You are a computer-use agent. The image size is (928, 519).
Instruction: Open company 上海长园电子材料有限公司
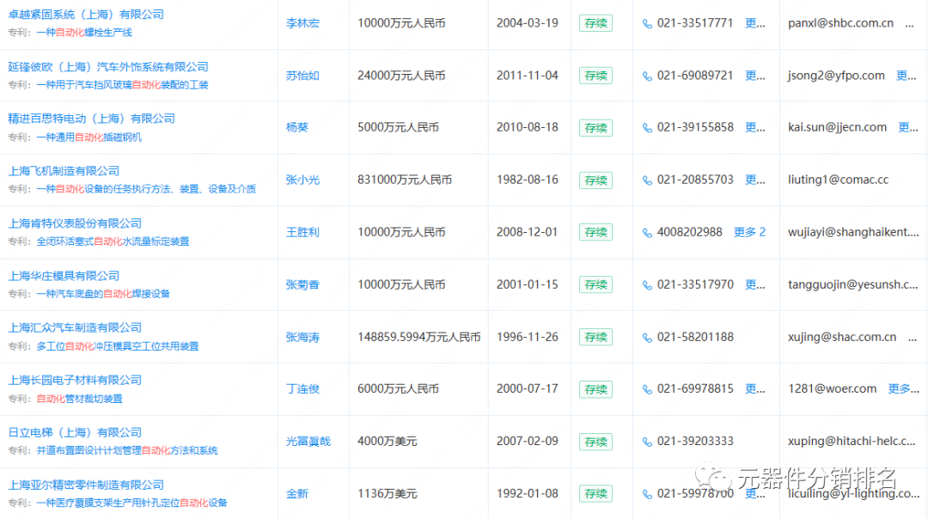tap(75, 380)
